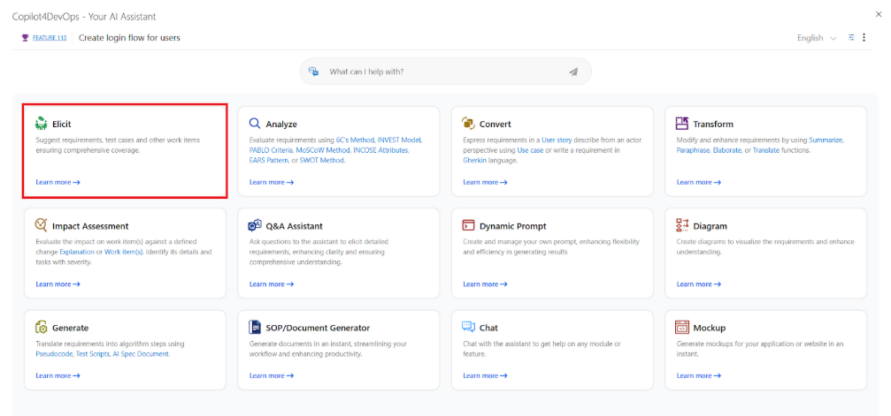This screenshot has height=416, width=891.
Task: Open the settings sliders icon
Action: pyautogui.click(x=851, y=37)
